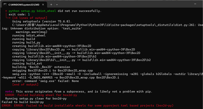Expand the new tab profile dropdown chevron
The width and height of the screenshot is (203, 109).
point(57,5)
